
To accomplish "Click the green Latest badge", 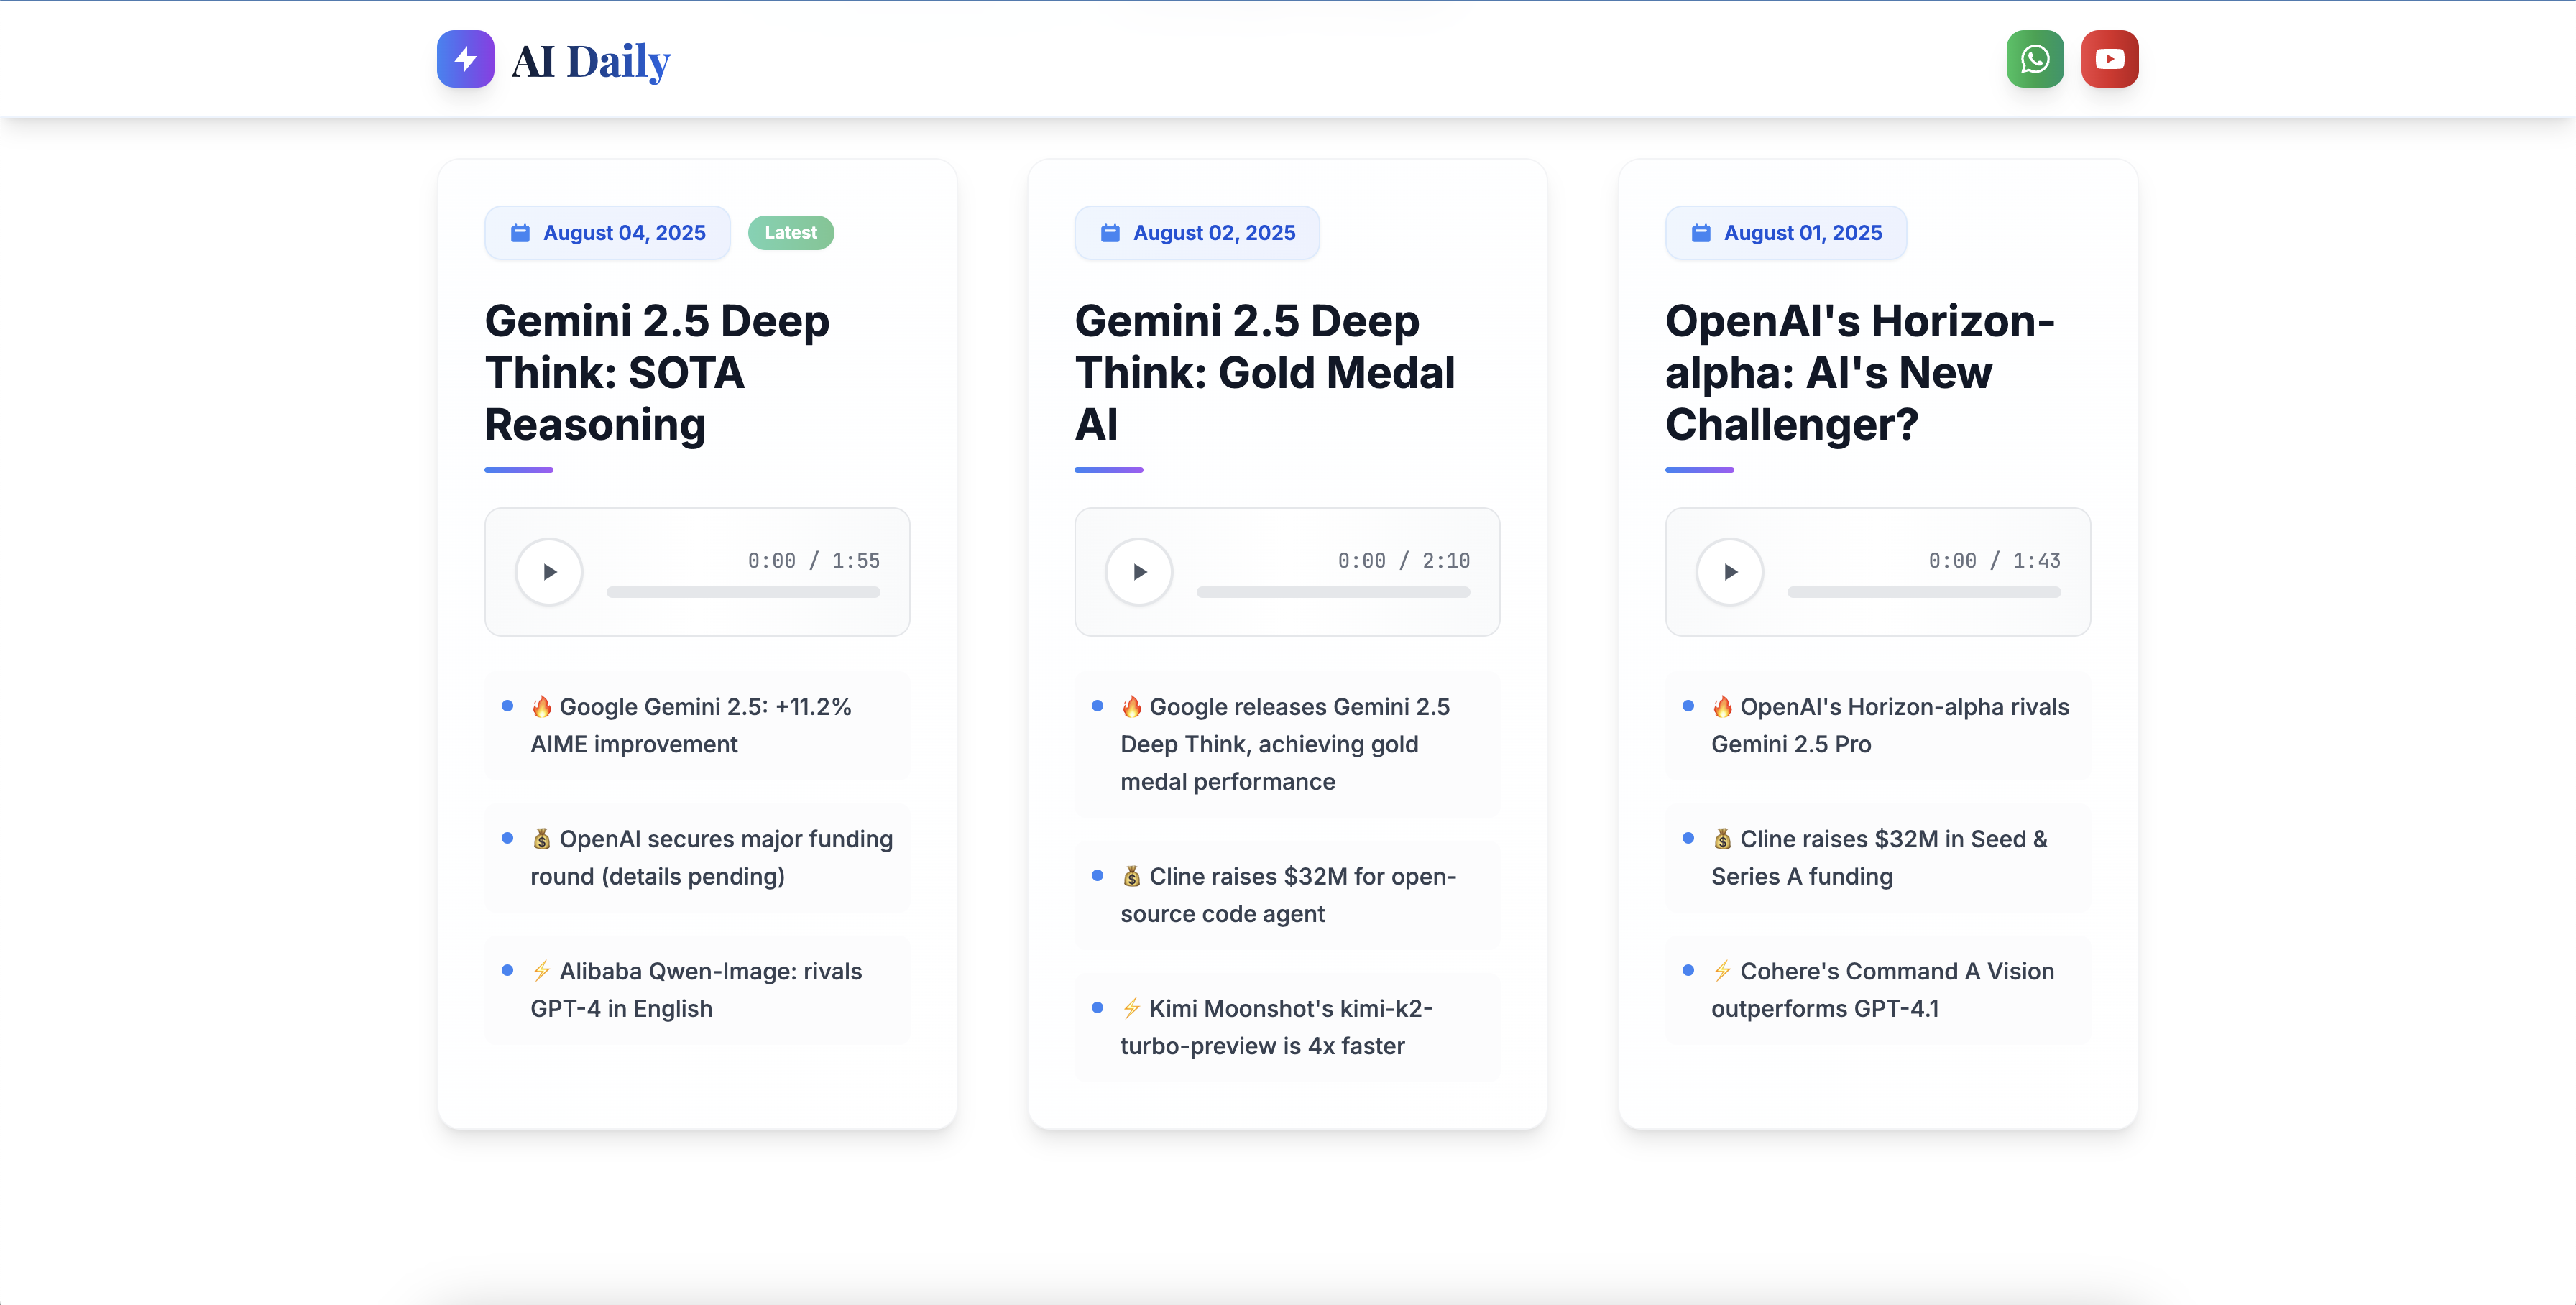I will 791,233.
